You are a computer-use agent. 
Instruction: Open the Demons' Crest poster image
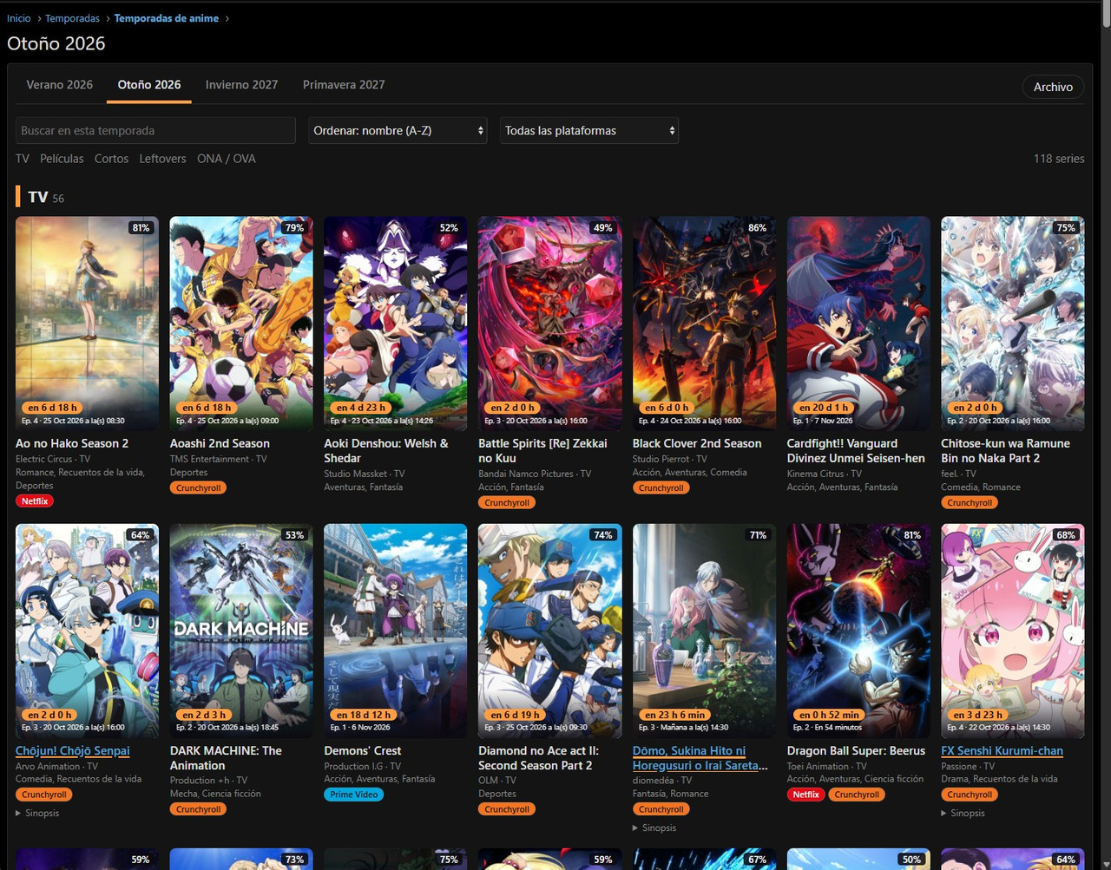pos(395,631)
